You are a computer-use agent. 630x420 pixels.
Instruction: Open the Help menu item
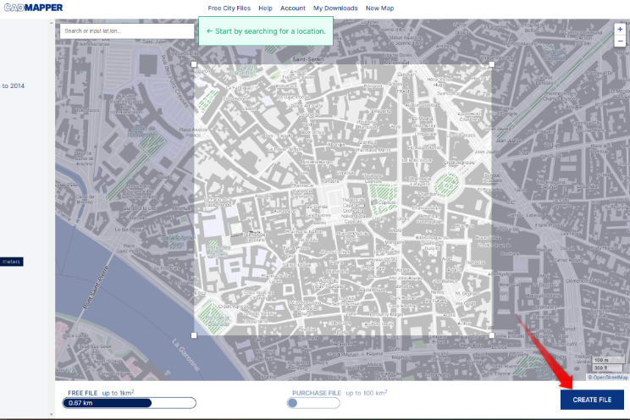[266, 8]
